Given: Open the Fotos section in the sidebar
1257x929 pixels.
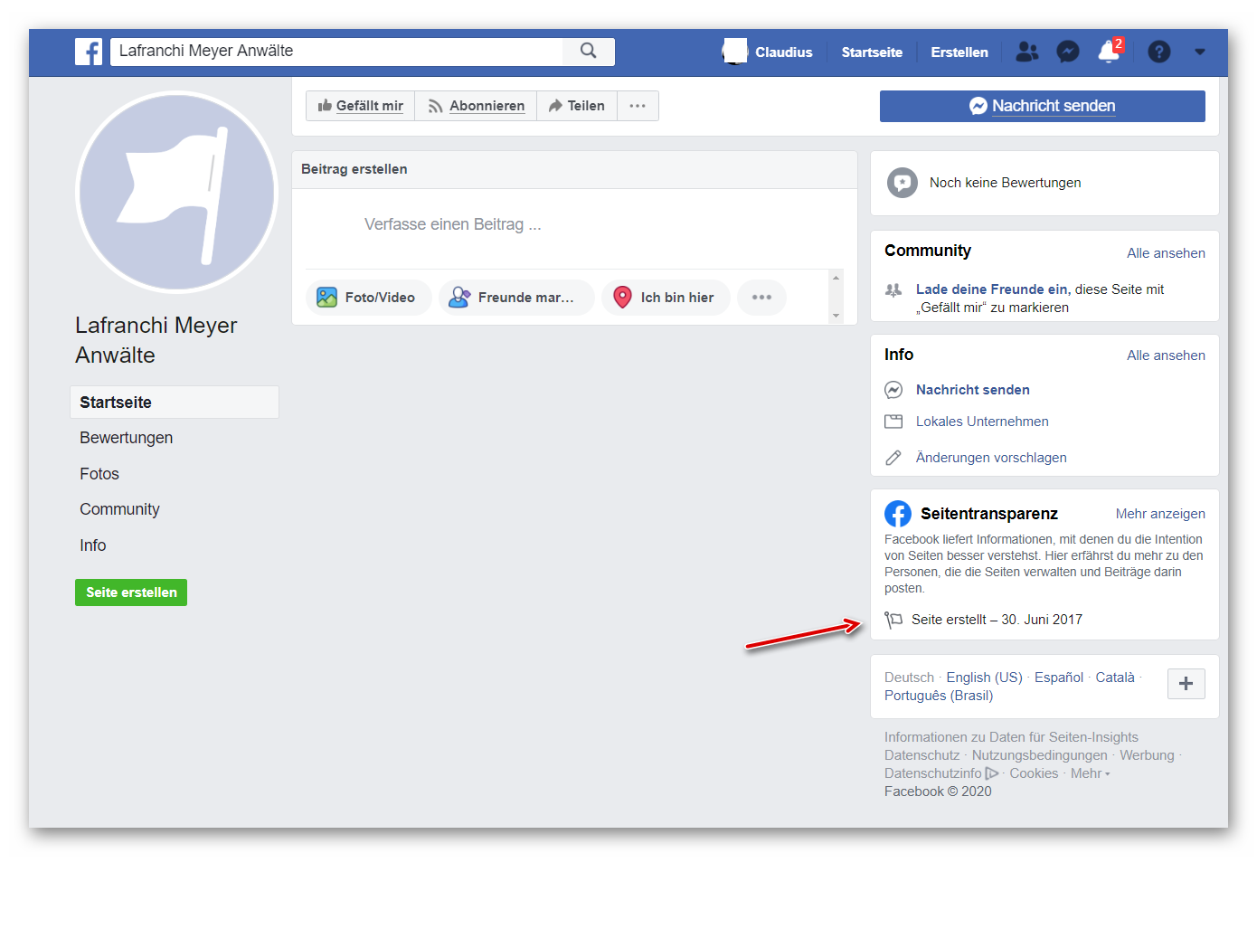Looking at the screenshot, I should (99, 473).
